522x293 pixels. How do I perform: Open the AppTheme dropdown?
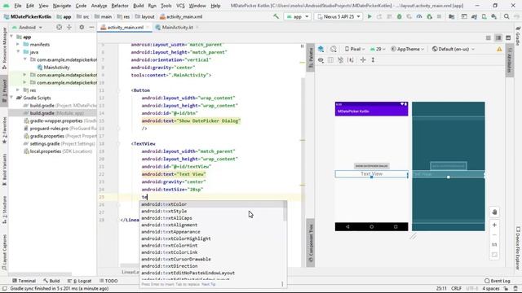(408, 49)
